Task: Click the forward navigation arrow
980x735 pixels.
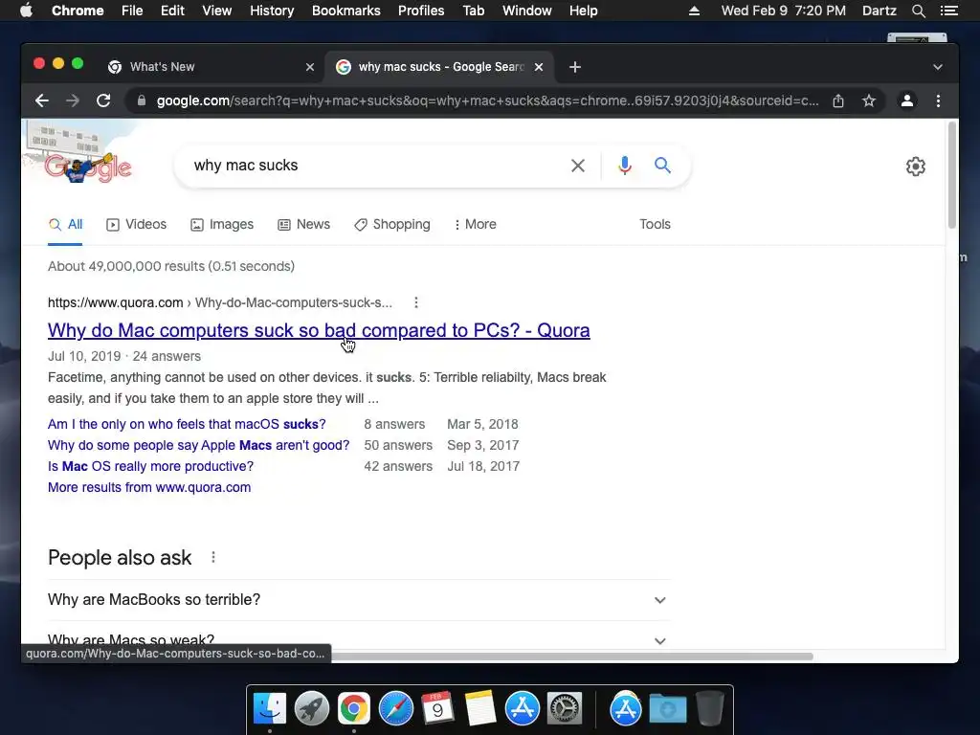Action: [73, 100]
